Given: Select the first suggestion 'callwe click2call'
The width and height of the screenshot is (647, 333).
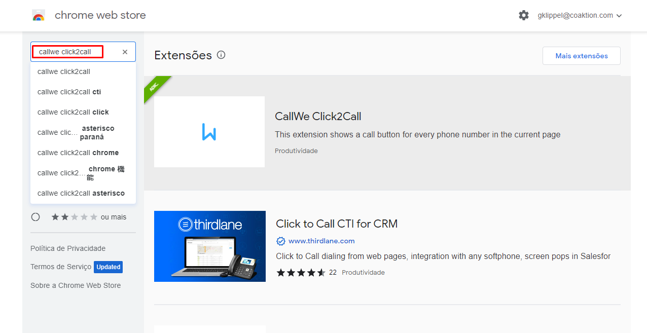Looking at the screenshot, I should pyautogui.click(x=83, y=71).
